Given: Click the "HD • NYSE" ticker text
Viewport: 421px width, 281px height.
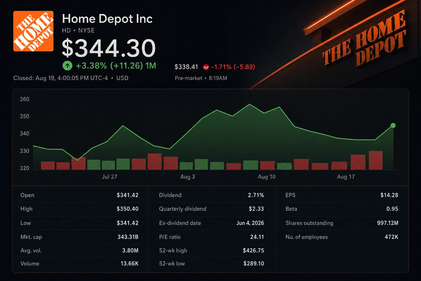Looking at the screenshot, I should click(78, 30).
